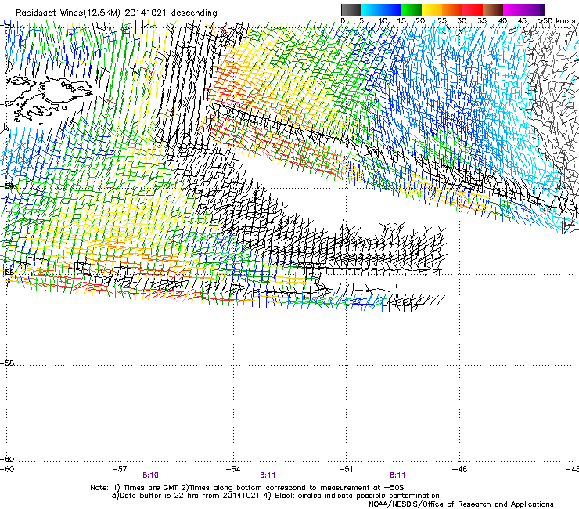Click the '>50 knots' legend label
This screenshot has height=509, width=579.
pos(556,21)
